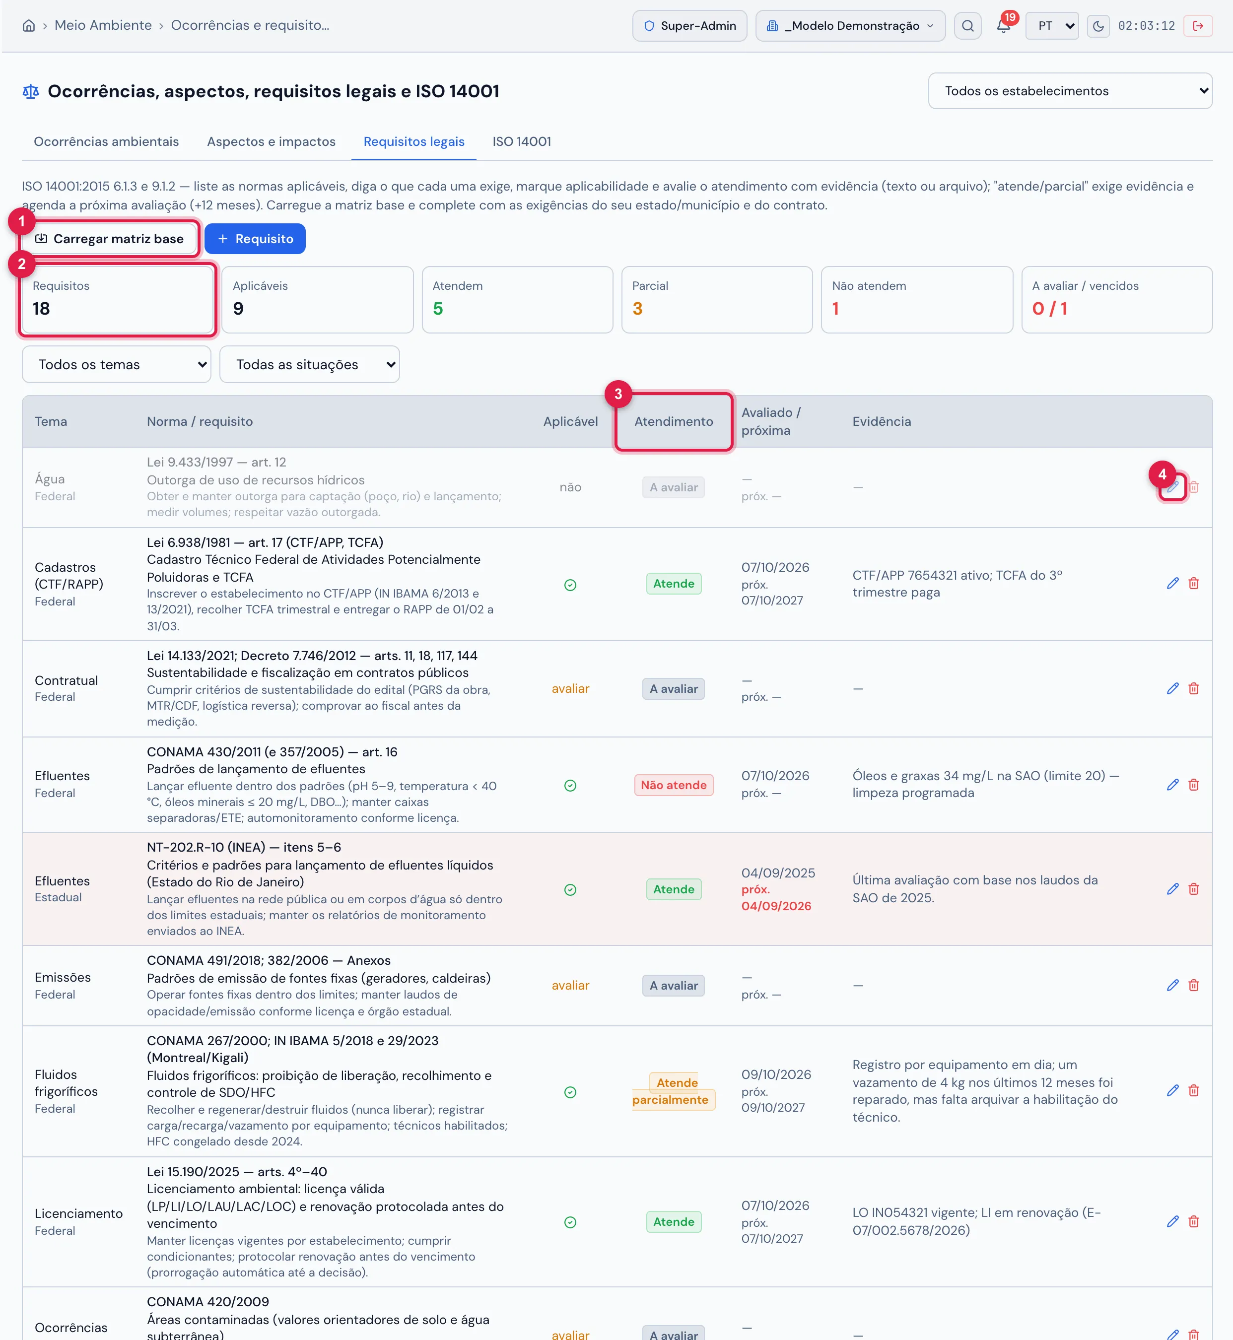Click applicable check icon in NT-202.R-10 row
The width and height of the screenshot is (1233, 1340).
[x=570, y=890]
